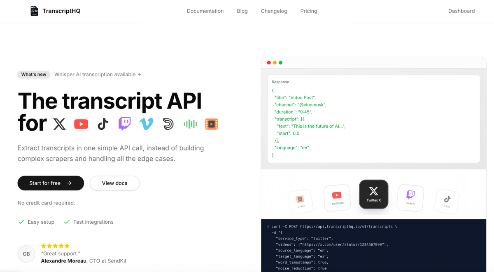The width and height of the screenshot is (494, 272).
Task: Select YouTube in the service carousel
Action: point(337,197)
